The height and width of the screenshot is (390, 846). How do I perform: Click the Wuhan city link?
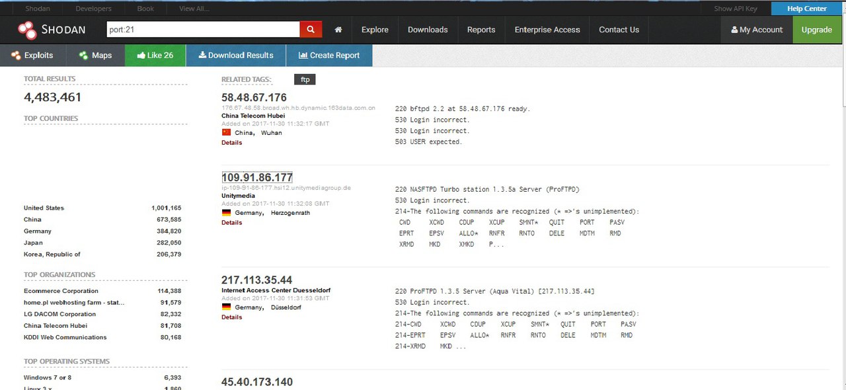272,133
